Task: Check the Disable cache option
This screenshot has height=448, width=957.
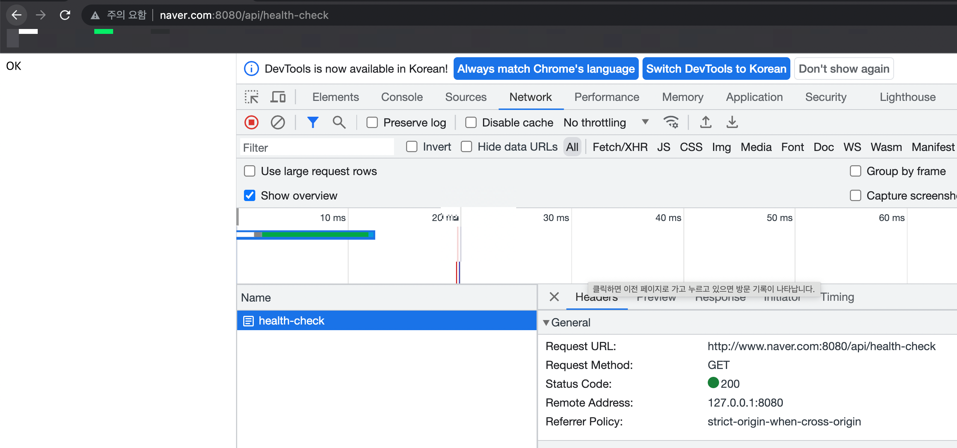Action: point(471,123)
